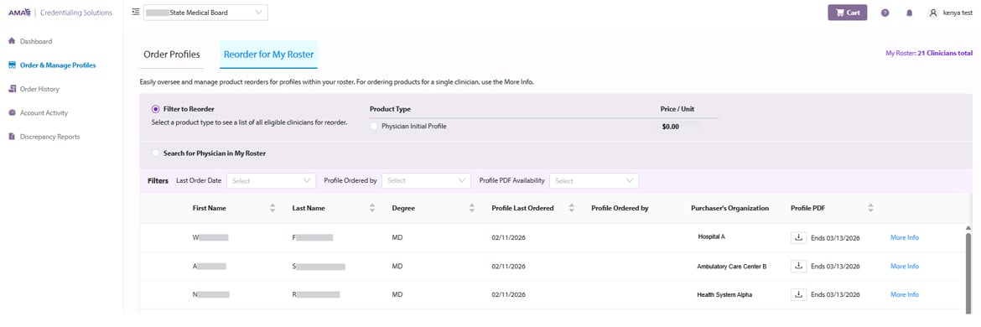This screenshot has height=327, width=981.
Task: Click the My Roster 21 Clinicians total text
Action: click(929, 53)
